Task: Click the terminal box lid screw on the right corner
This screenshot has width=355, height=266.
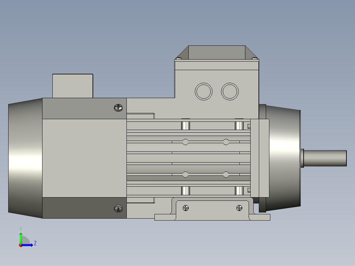Action: pos(255,58)
